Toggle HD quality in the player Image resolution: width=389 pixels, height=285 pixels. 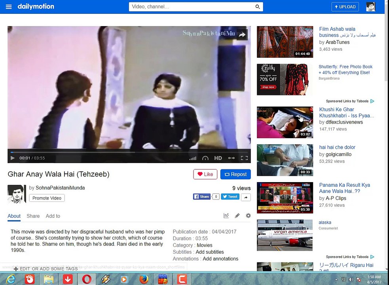[218, 158]
